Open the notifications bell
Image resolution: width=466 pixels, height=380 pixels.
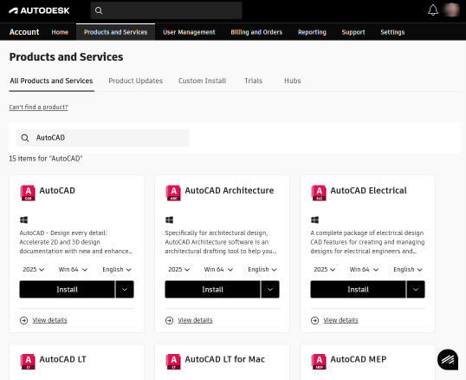(x=433, y=10)
